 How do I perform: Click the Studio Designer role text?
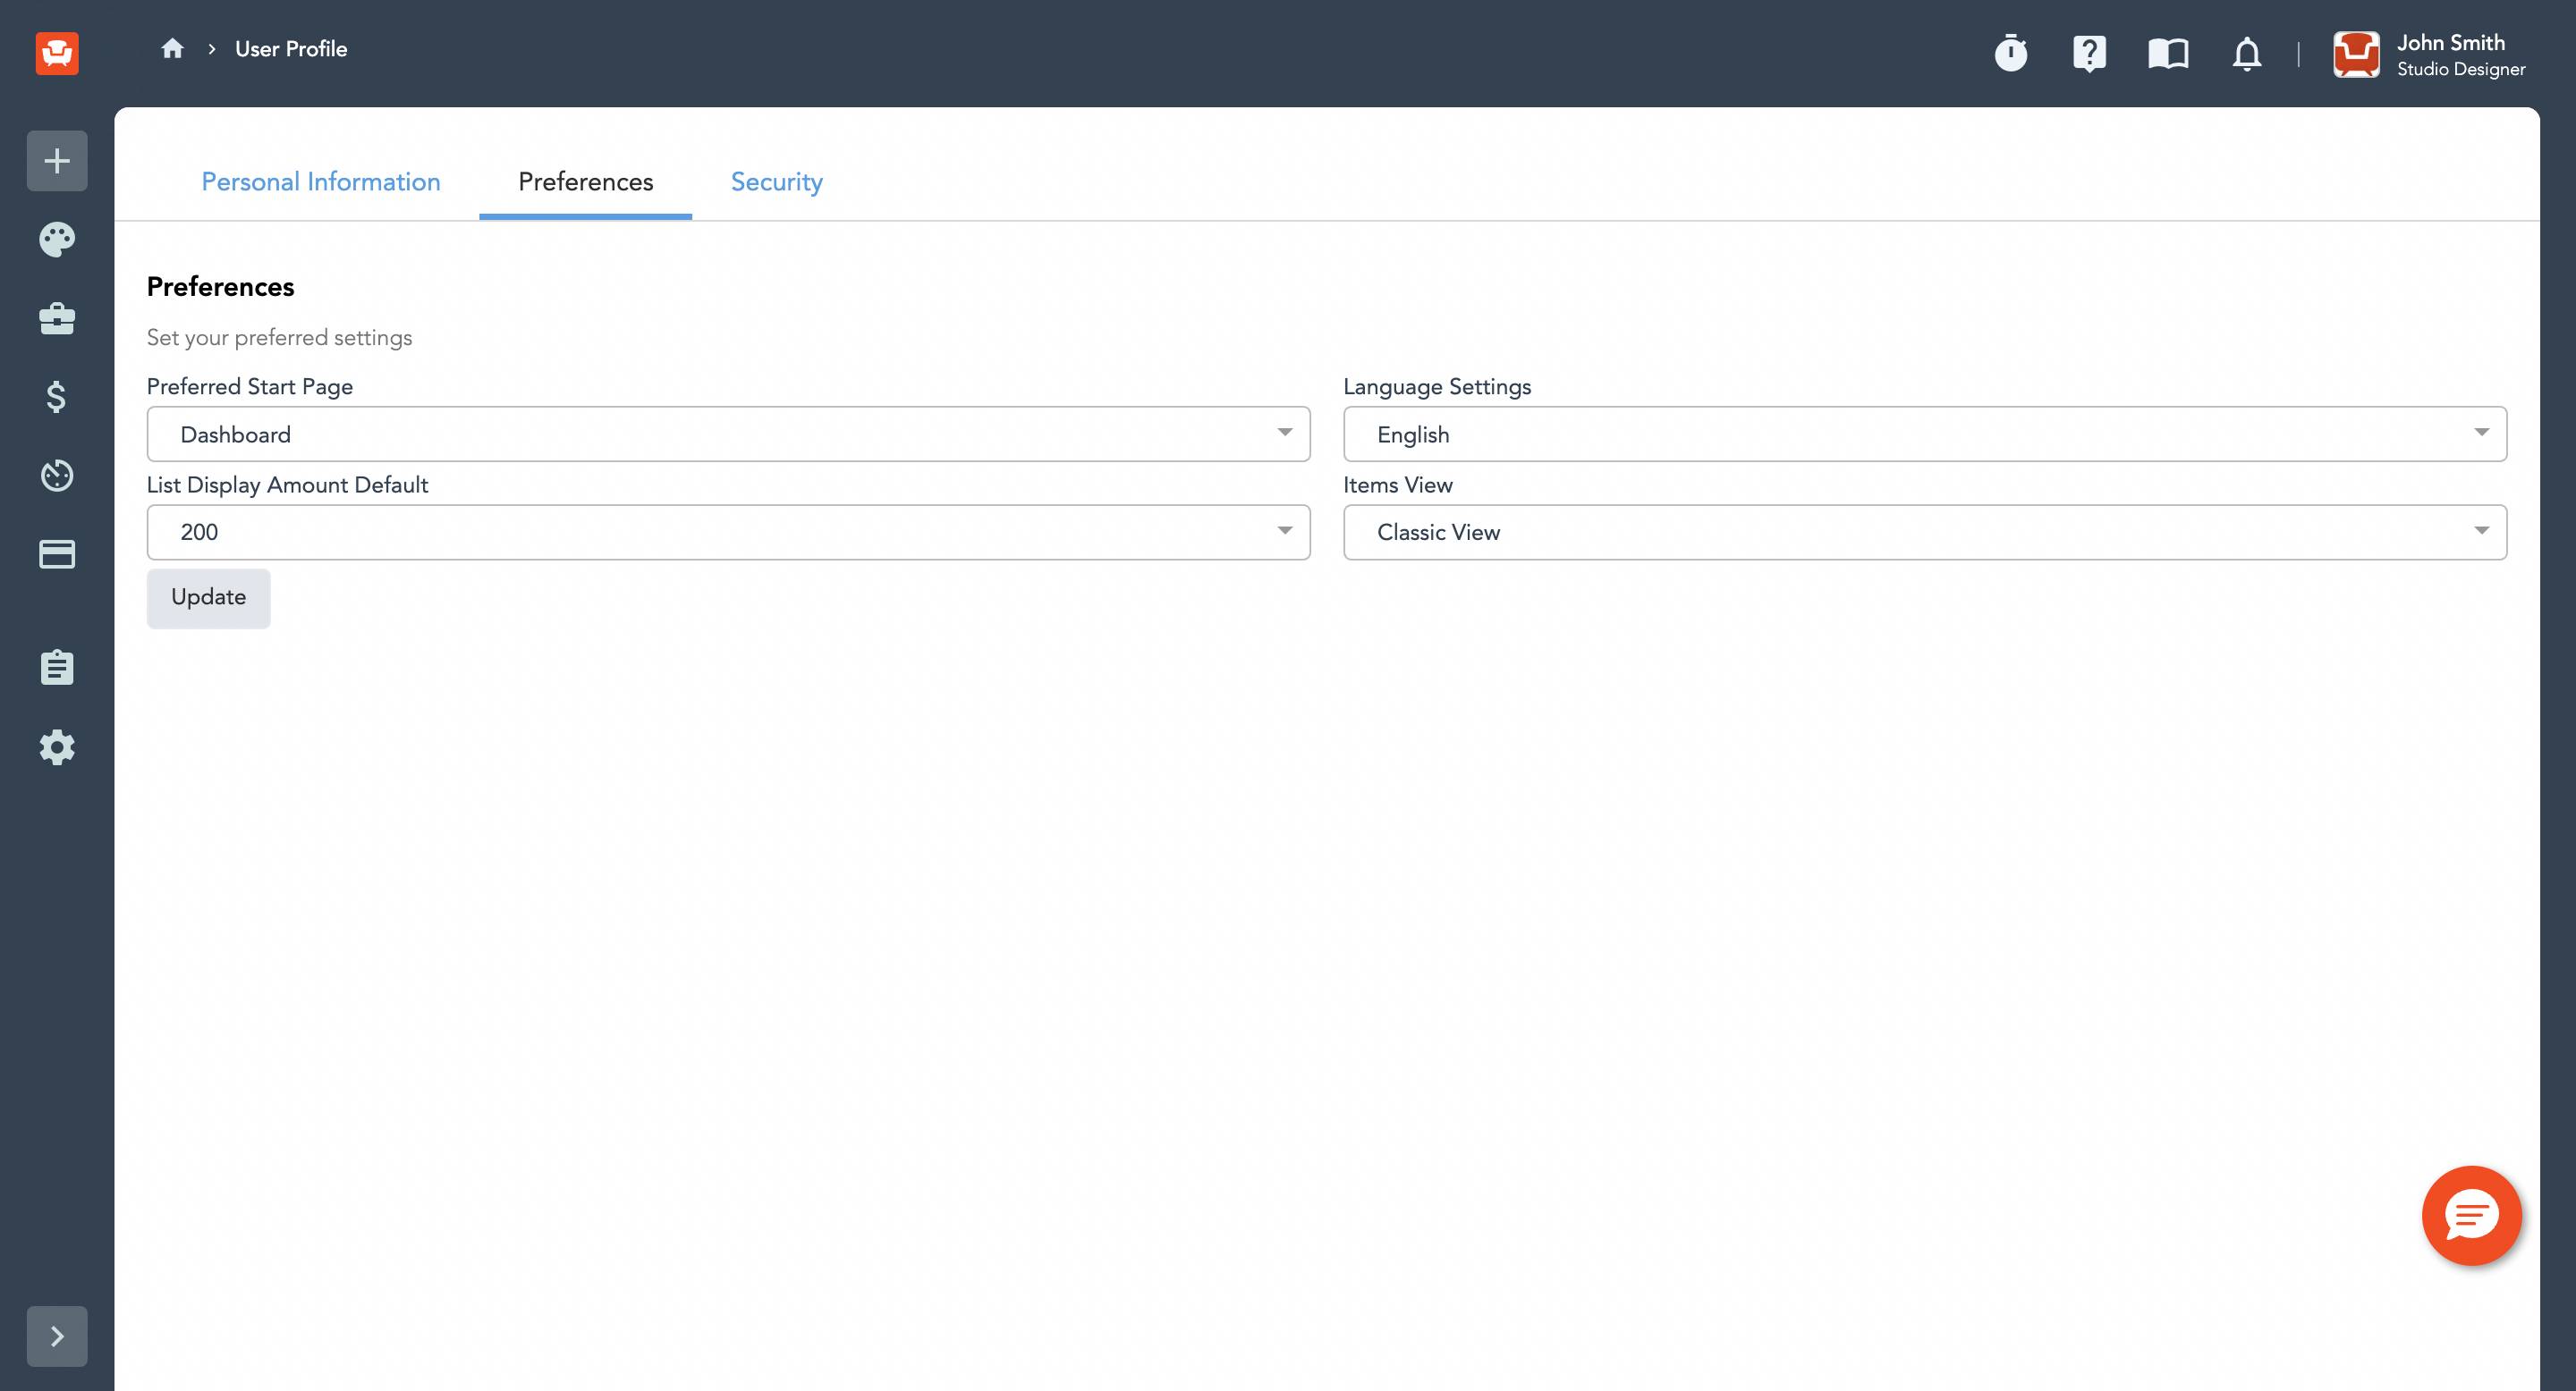pos(2461,69)
